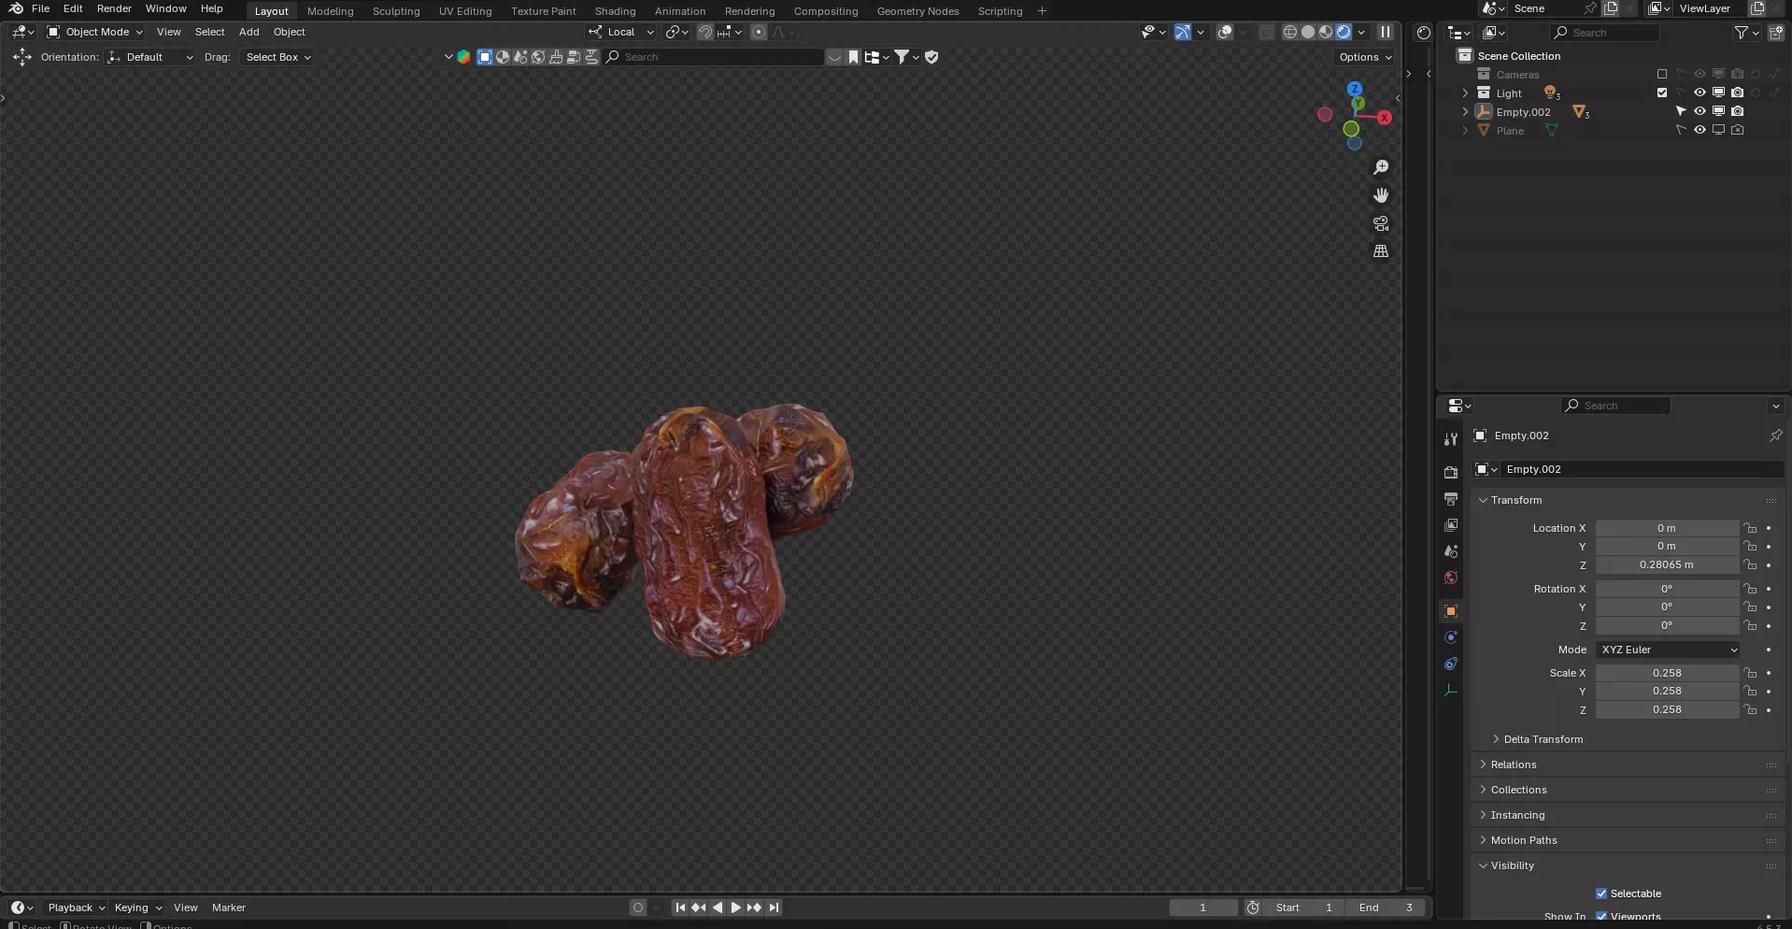Open the Select Box drag dropdown
The height and width of the screenshot is (929, 1792).
click(x=277, y=57)
